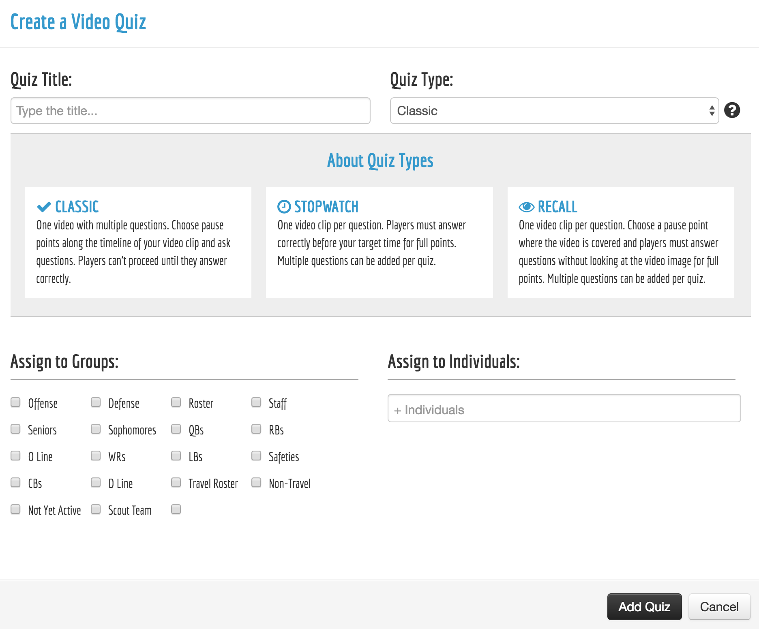
Task: Click the Cancel button
Action: 719,607
